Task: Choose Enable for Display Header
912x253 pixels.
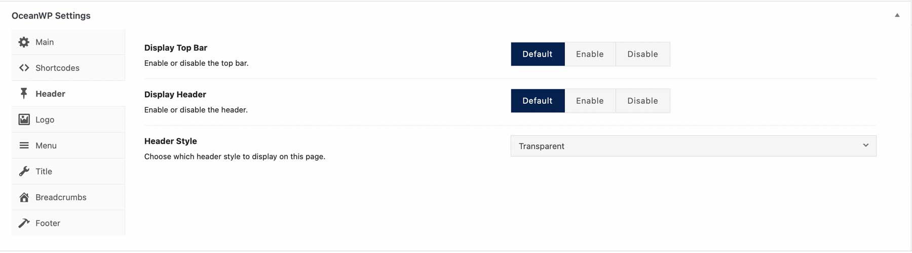Action: click(590, 101)
